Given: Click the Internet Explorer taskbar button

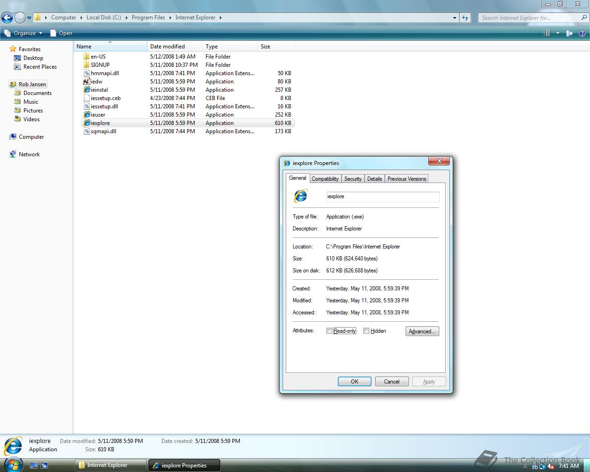Looking at the screenshot, I should click(111, 465).
